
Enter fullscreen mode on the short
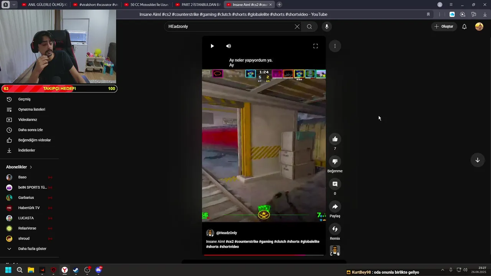pyautogui.click(x=315, y=46)
